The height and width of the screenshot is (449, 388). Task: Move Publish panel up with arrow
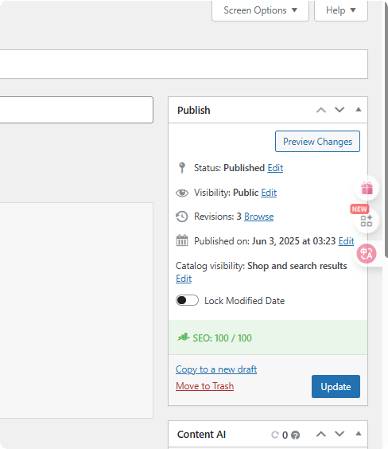pos(320,110)
